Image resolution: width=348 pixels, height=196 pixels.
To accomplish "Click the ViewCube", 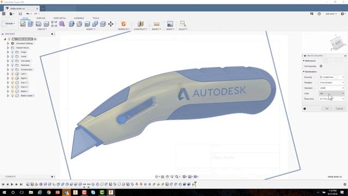I will 338,42.
